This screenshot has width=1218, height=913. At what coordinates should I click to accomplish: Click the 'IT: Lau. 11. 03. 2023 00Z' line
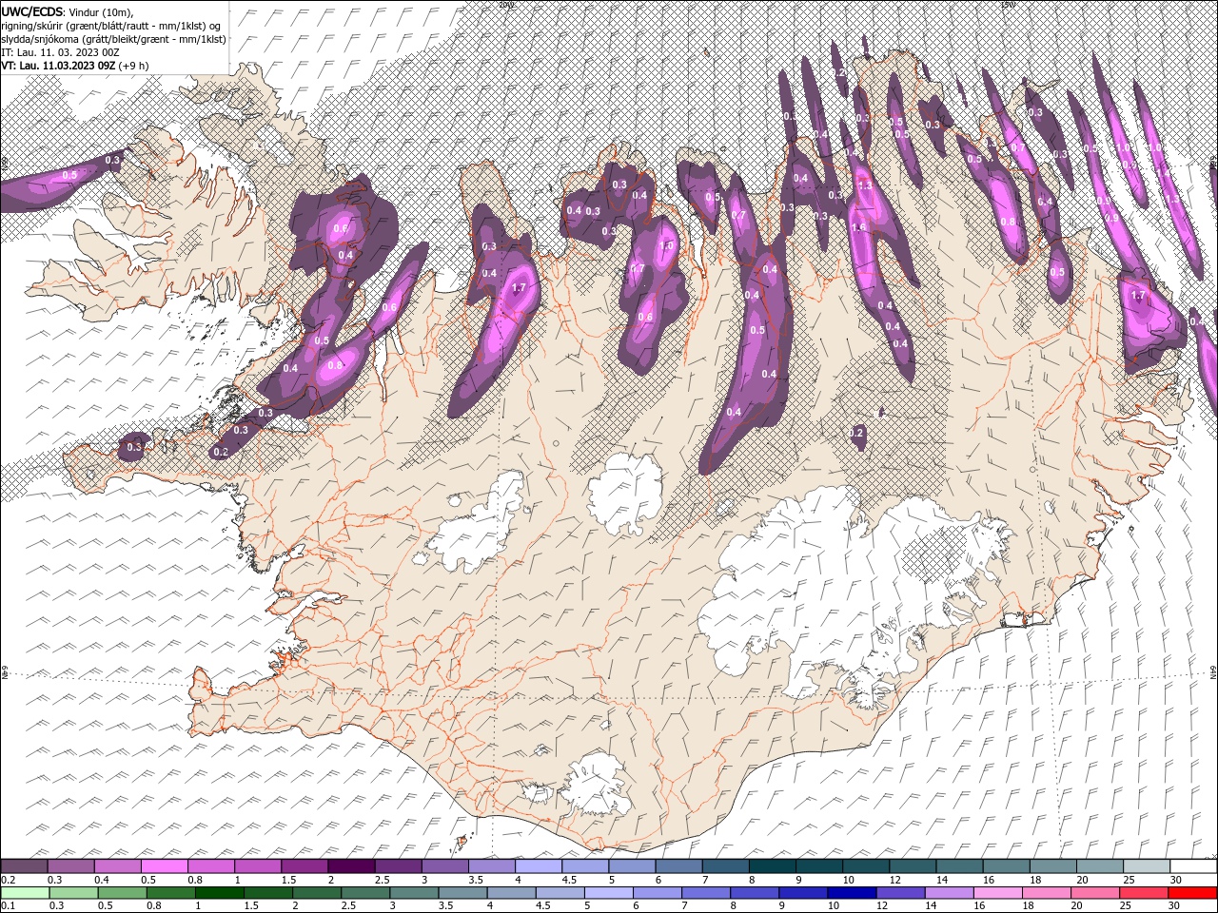[x=60, y=52]
